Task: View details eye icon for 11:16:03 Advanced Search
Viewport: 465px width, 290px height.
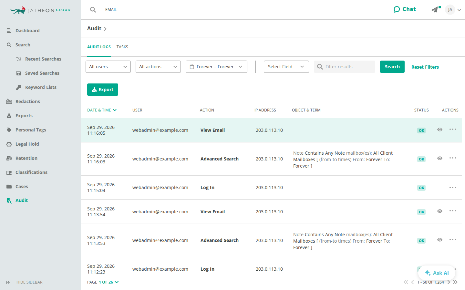Action: pos(440,158)
